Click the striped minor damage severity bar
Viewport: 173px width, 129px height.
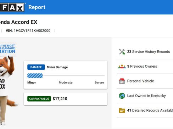[35, 76]
